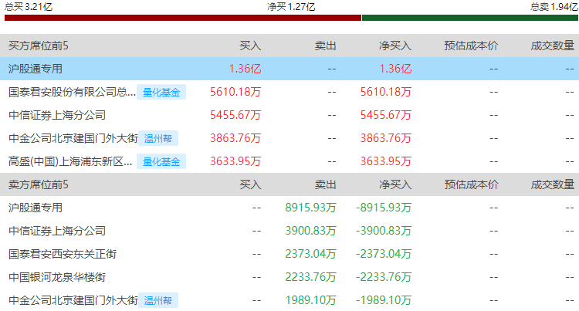
Task: Click 量化基金 tag on 高盛 row
Action: coord(161,161)
